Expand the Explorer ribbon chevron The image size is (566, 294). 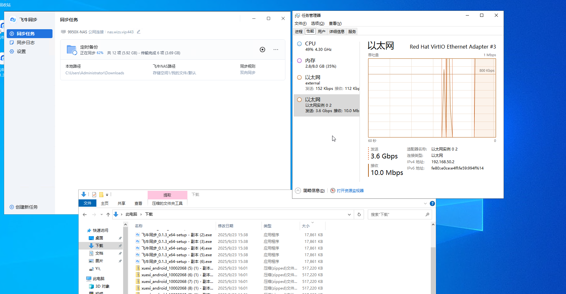tap(425, 204)
